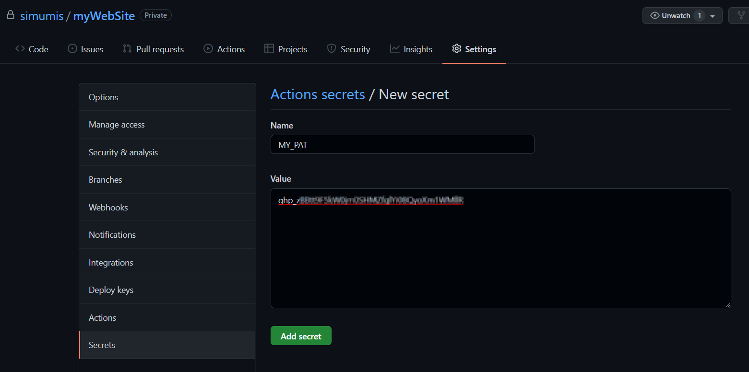The width and height of the screenshot is (749, 372).
Task: Click the eye icon on Unwatch
Action: 654,16
